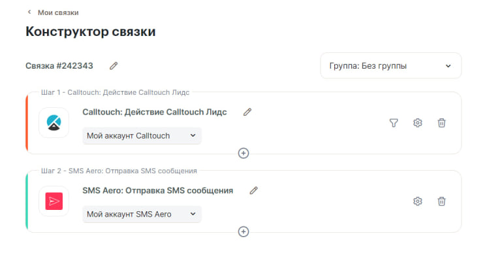The height and width of the screenshot is (257, 487).
Task: Add a step after the SMS Aero step
Action: [243, 231]
